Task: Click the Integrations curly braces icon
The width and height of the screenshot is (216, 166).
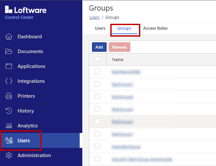Action: (9, 81)
